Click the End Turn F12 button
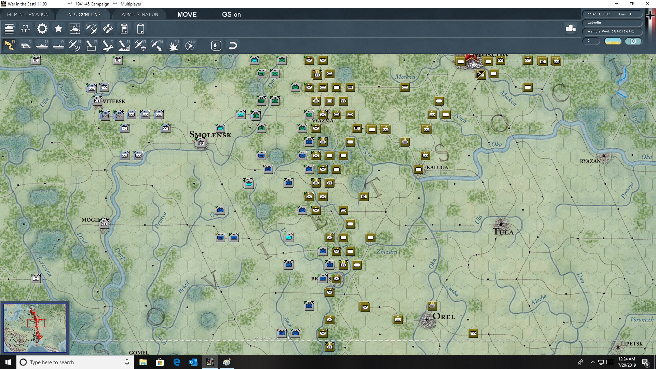 point(190,45)
